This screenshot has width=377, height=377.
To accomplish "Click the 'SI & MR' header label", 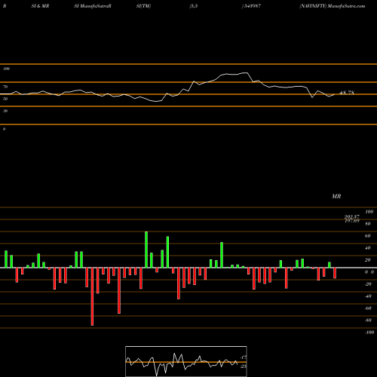I will 40,6.
